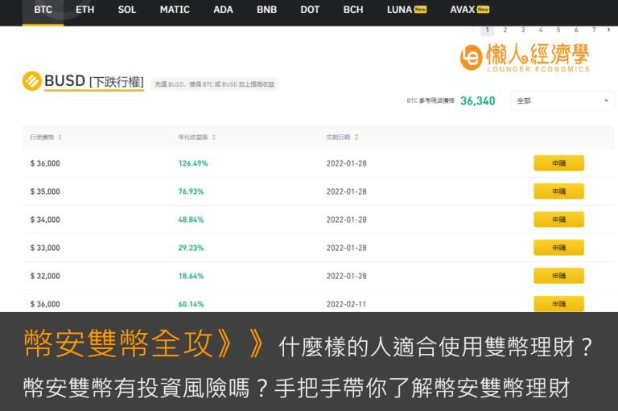This screenshot has width=618, height=411.
Task: Sort by 行使價格 column
Action: 46,137
